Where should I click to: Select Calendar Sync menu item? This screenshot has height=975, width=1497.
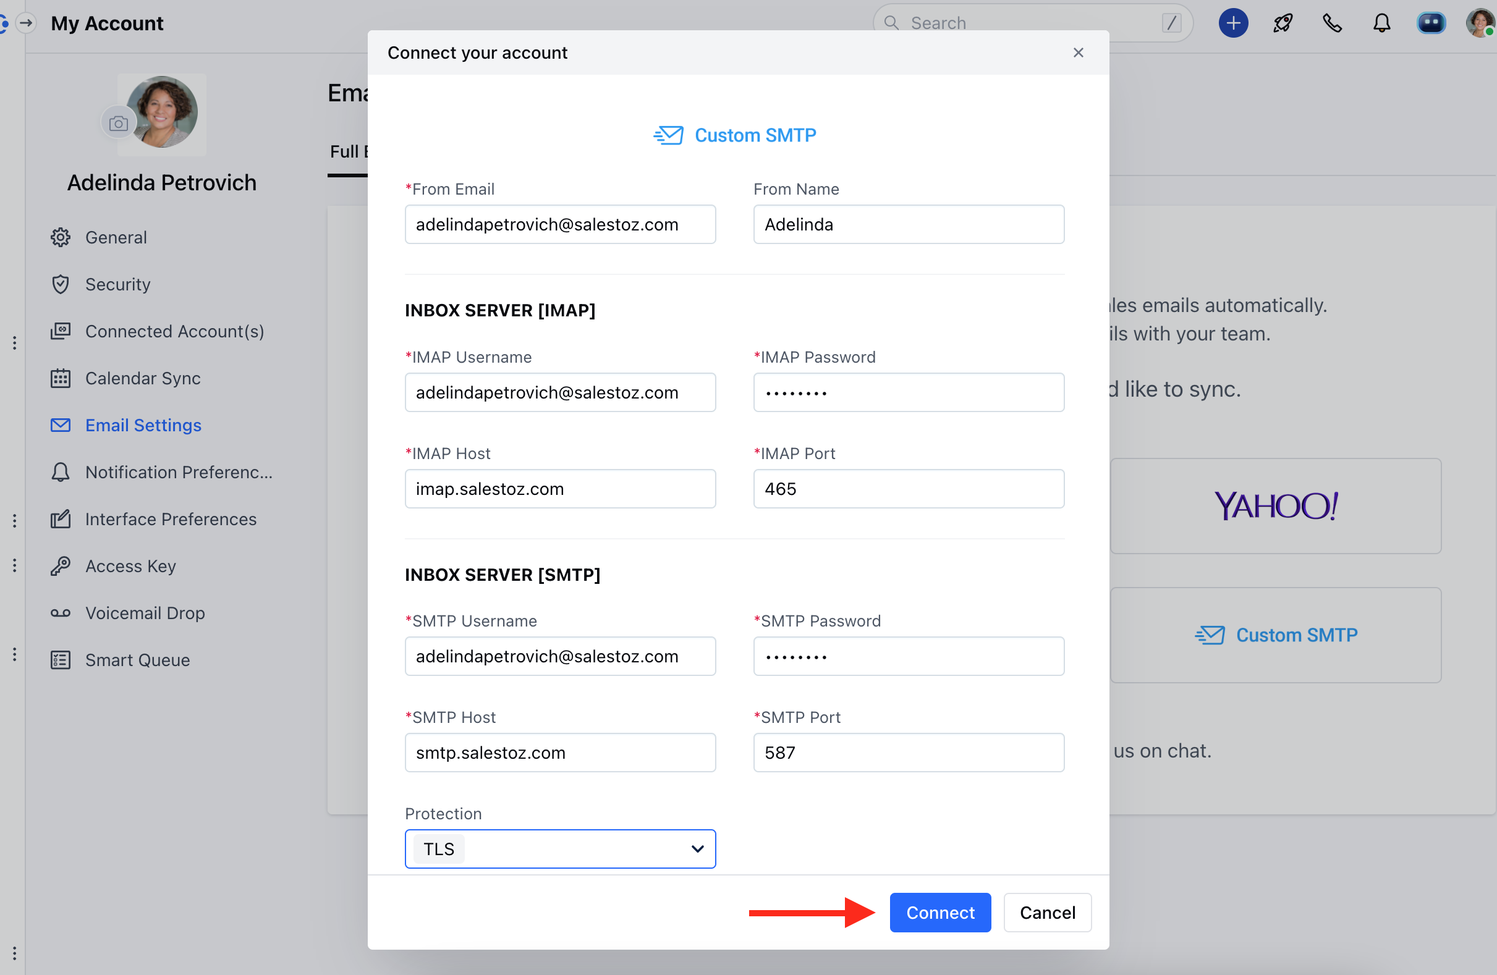click(143, 378)
